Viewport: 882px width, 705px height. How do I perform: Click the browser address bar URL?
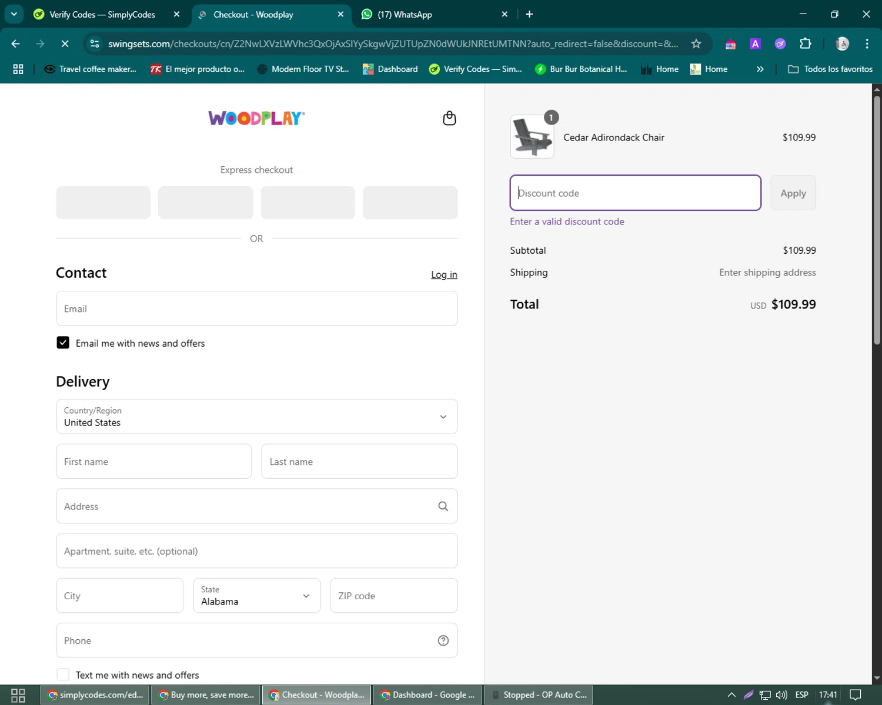[393, 43]
